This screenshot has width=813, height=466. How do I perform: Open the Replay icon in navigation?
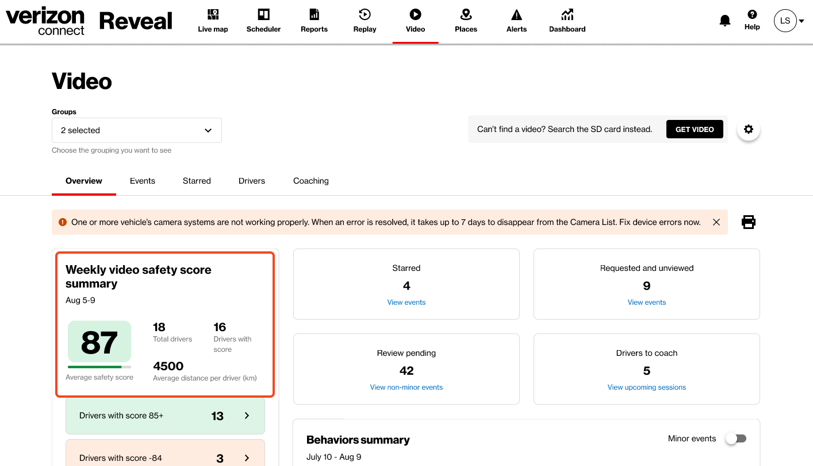coord(365,14)
